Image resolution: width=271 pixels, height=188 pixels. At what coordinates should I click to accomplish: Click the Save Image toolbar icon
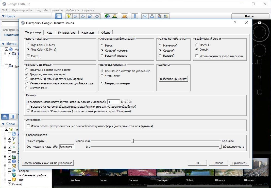click(x=159, y=16)
